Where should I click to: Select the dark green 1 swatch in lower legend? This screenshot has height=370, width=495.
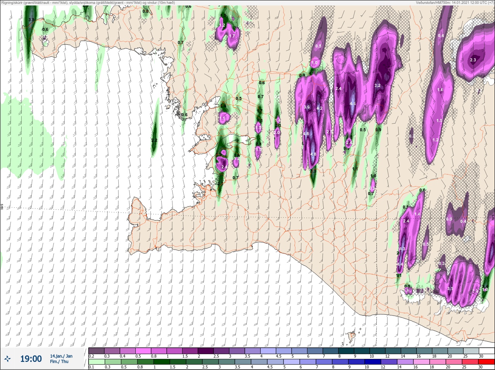(x=162, y=362)
